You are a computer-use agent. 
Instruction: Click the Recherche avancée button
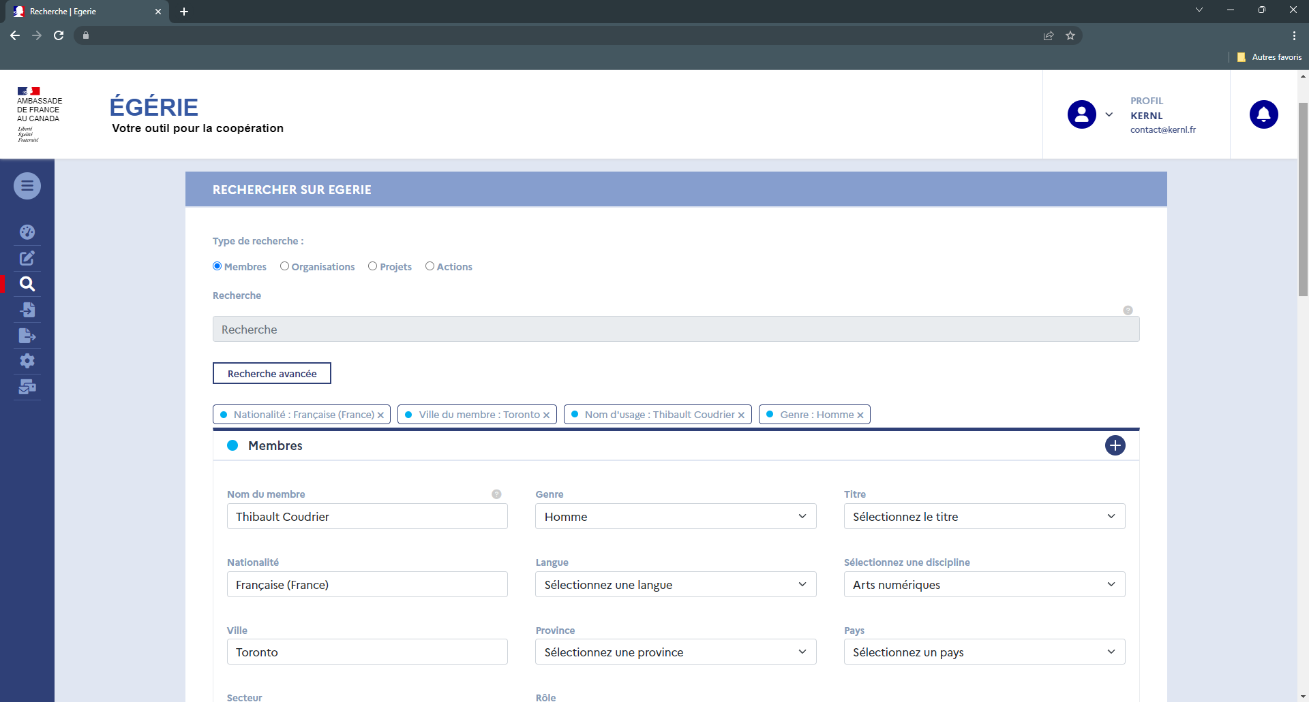point(272,373)
